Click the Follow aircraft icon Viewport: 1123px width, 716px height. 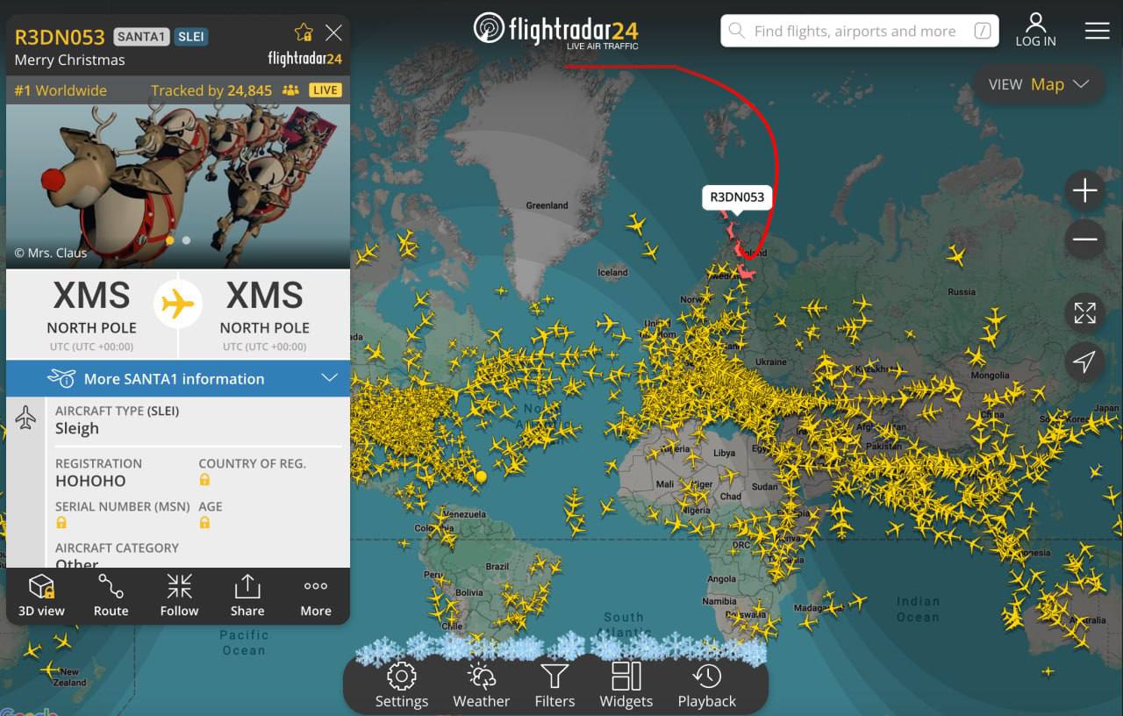(179, 596)
